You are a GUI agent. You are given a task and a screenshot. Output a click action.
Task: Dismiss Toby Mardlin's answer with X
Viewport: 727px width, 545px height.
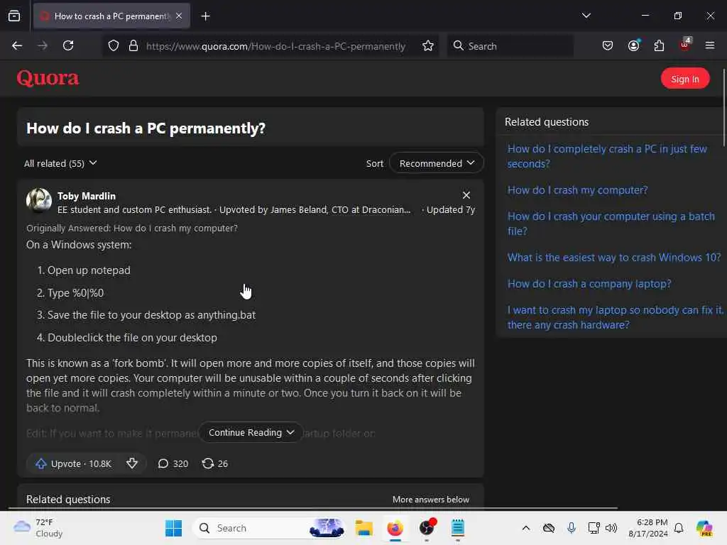(x=466, y=195)
